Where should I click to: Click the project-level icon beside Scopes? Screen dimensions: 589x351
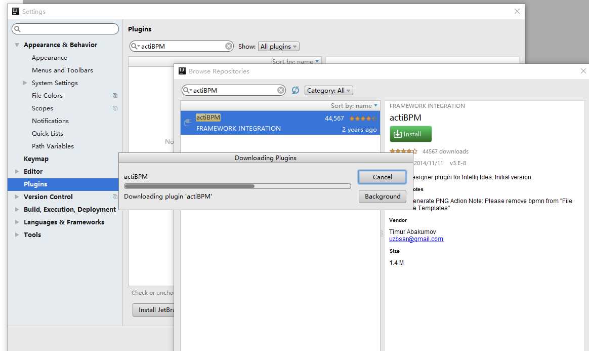click(115, 108)
